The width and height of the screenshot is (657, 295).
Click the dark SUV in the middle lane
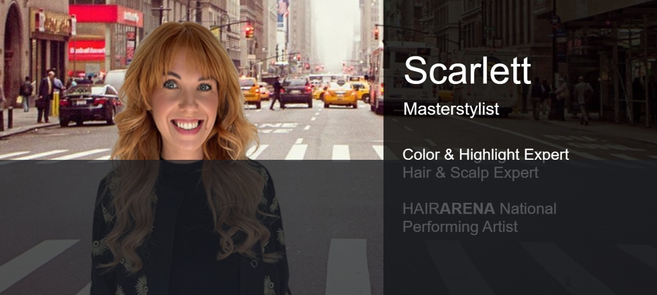point(296,92)
